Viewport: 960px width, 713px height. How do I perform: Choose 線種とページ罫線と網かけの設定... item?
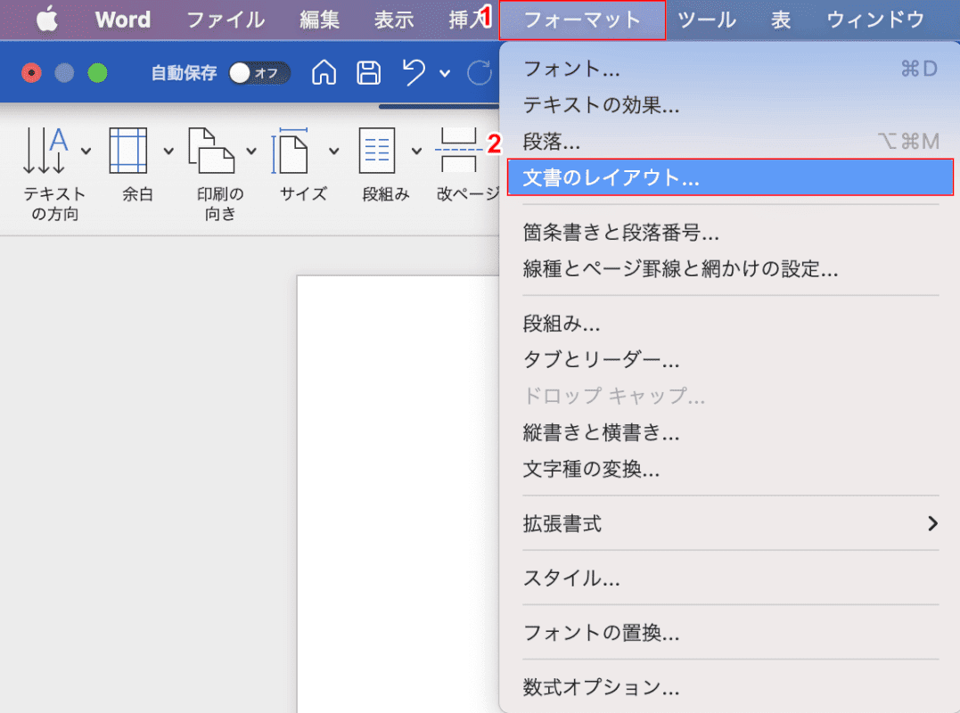730,268
